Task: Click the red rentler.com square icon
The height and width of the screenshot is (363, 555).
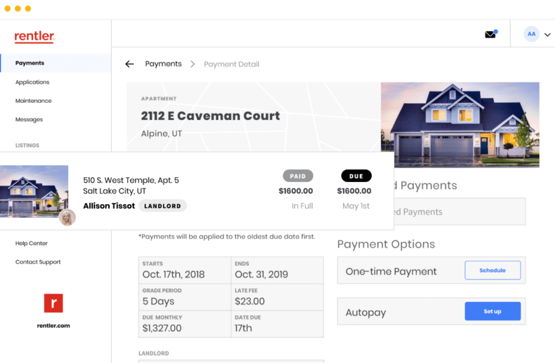Action: point(53,303)
